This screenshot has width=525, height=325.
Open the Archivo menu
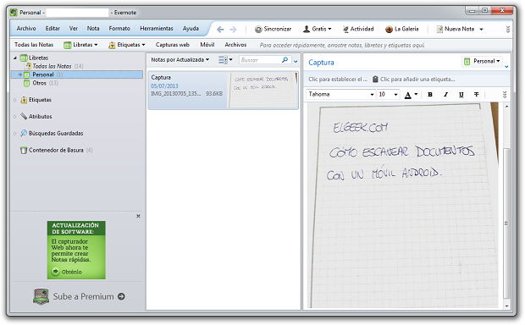tap(26, 29)
